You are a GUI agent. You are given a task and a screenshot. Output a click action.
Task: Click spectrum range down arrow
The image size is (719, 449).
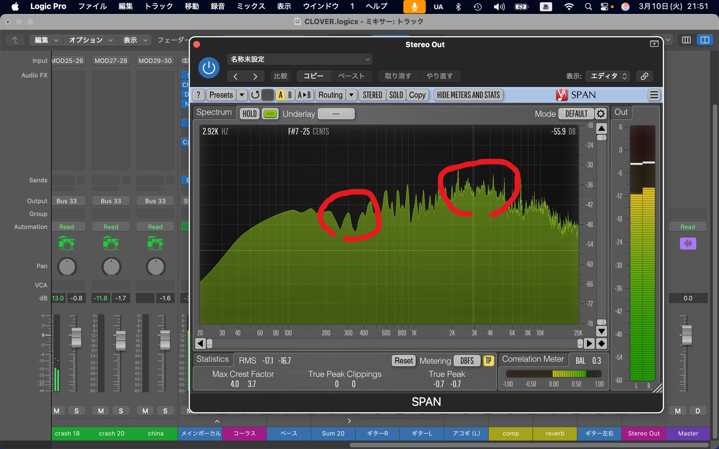[602, 331]
